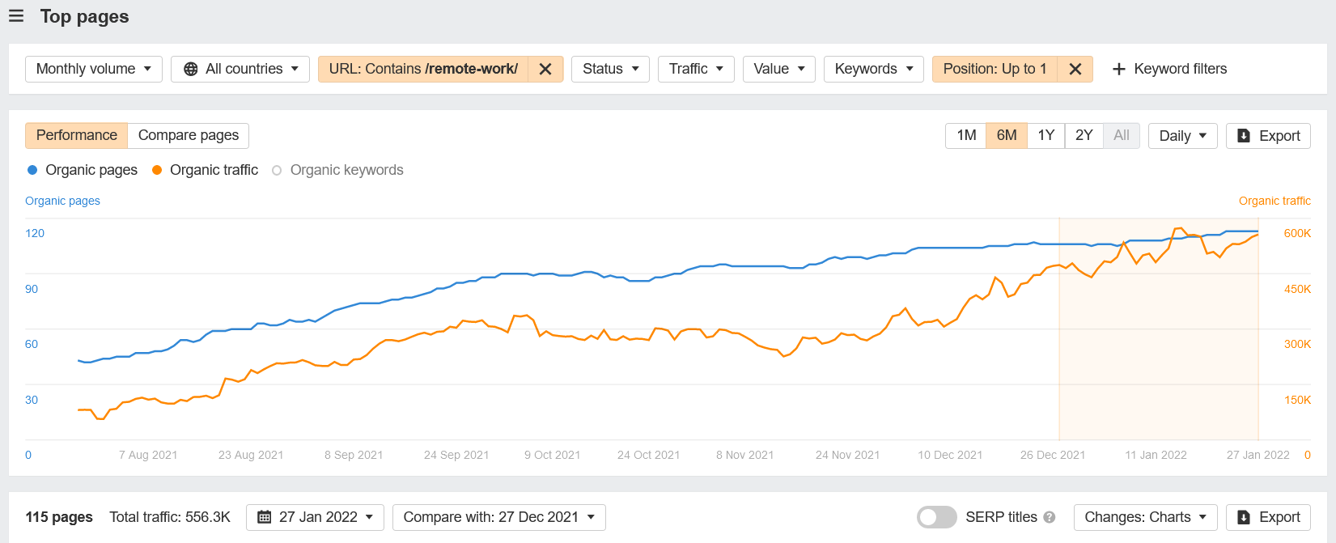Click the globe icon for All countries
Image resolution: width=1336 pixels, height=543 pixels.
(x=191, y=70)
